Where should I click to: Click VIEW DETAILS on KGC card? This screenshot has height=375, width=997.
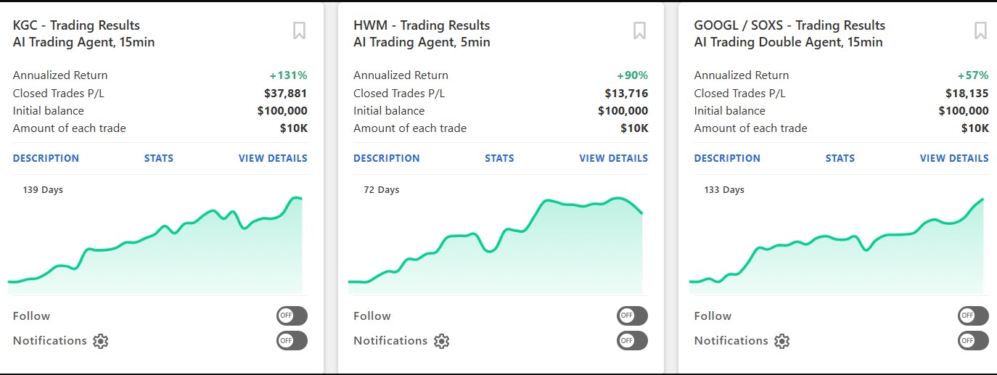(x=273, y=158)
